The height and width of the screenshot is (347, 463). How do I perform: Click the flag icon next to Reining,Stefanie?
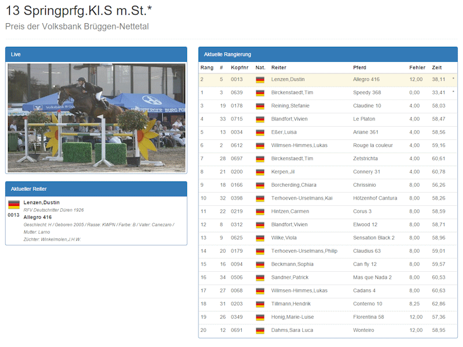pyautogui.click(x=260, y=106)
